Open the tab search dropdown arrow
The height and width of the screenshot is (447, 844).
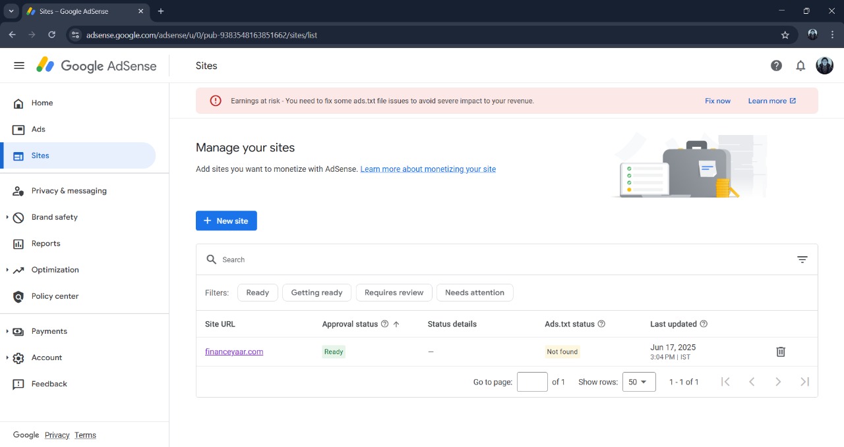[x=11, y=11]
